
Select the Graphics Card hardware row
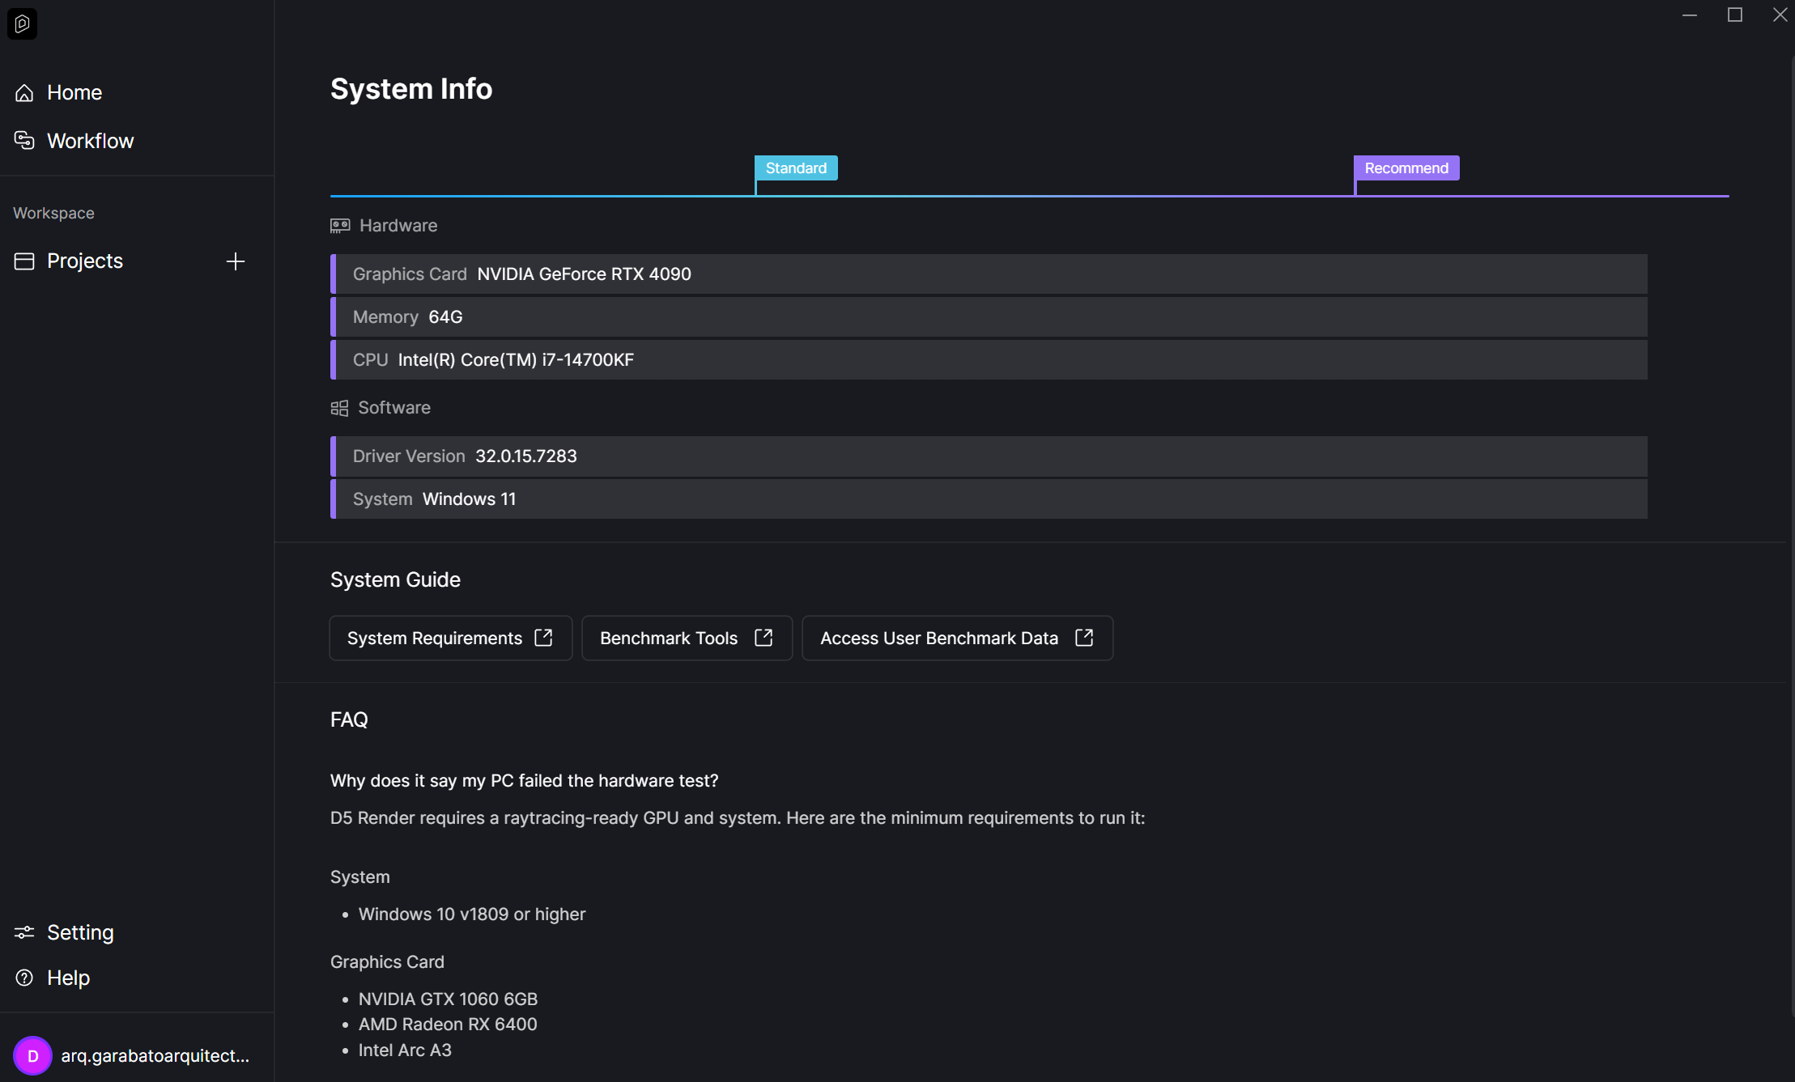click(x=988, y=274)
